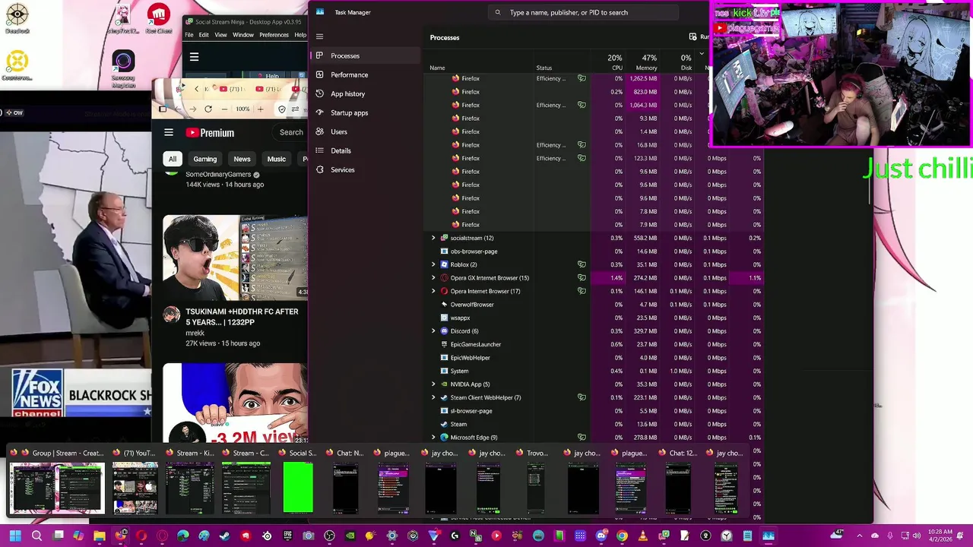This screenshot has width=973, height=547.
Task: Click Processes icon in Task Manager sidebar
Action: (320, 55)
